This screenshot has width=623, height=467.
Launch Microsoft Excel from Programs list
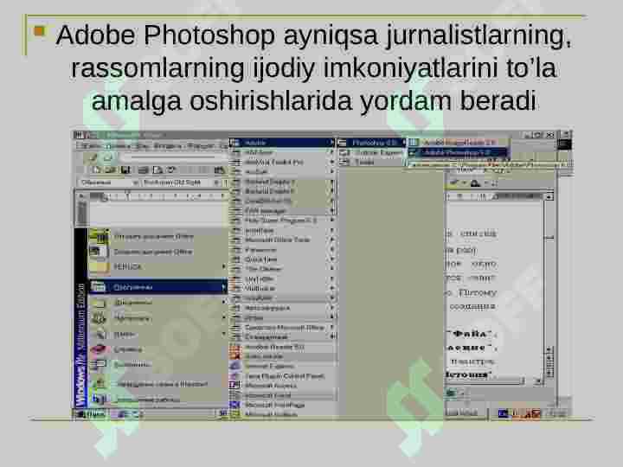[x=283, y=395]
